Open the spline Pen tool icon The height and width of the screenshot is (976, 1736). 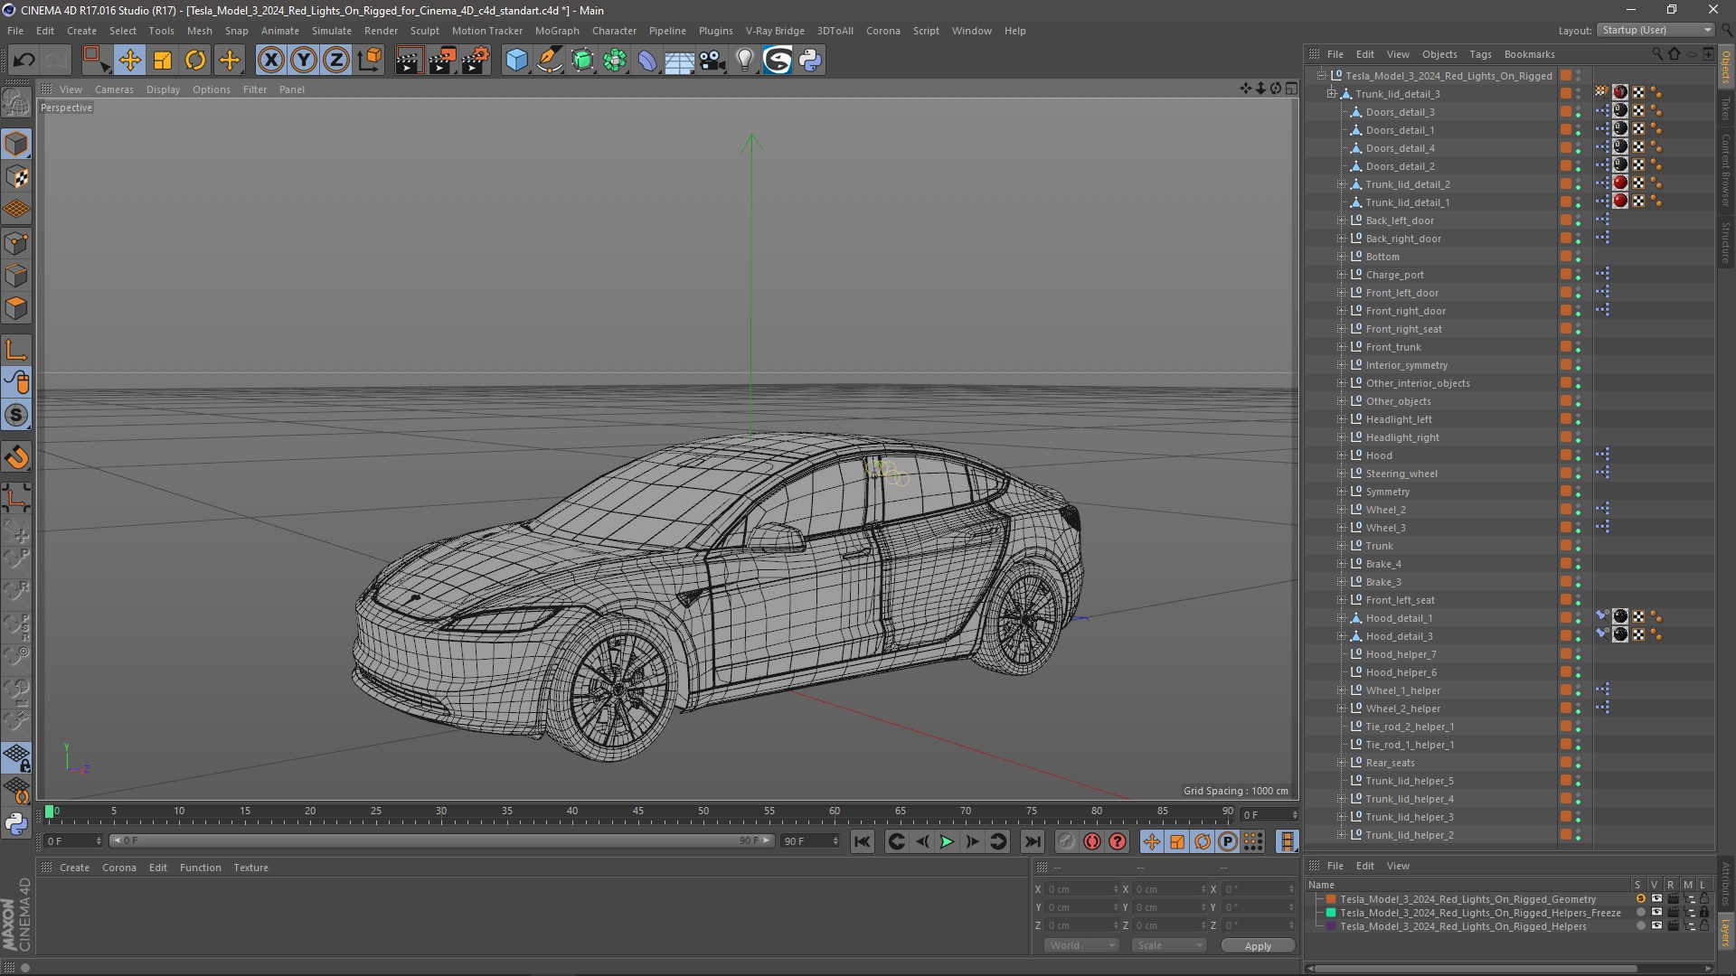[x=550, y=61]
